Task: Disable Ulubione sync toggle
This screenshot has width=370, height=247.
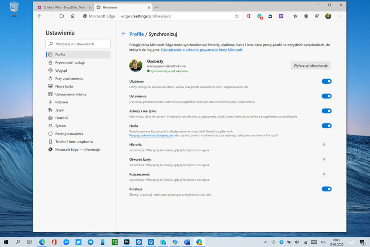Action: (327, 81)
